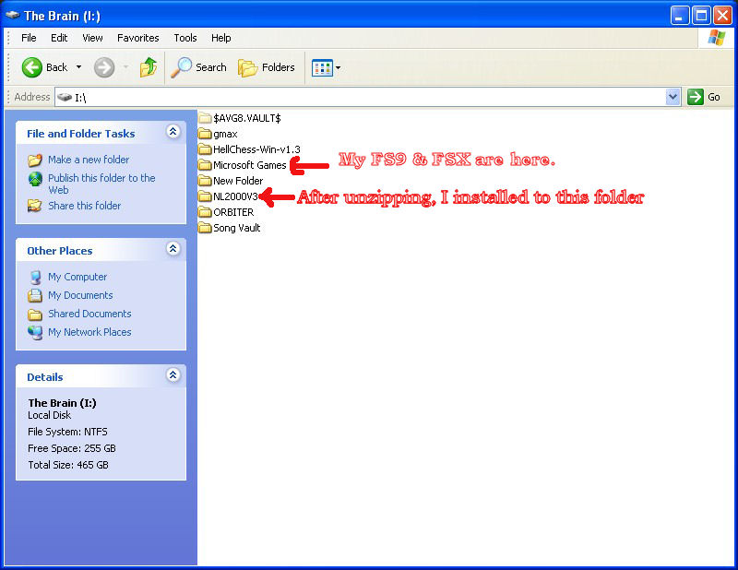Click Share this folder link
The width and height of the screenshot is (738, 570).
84,206
